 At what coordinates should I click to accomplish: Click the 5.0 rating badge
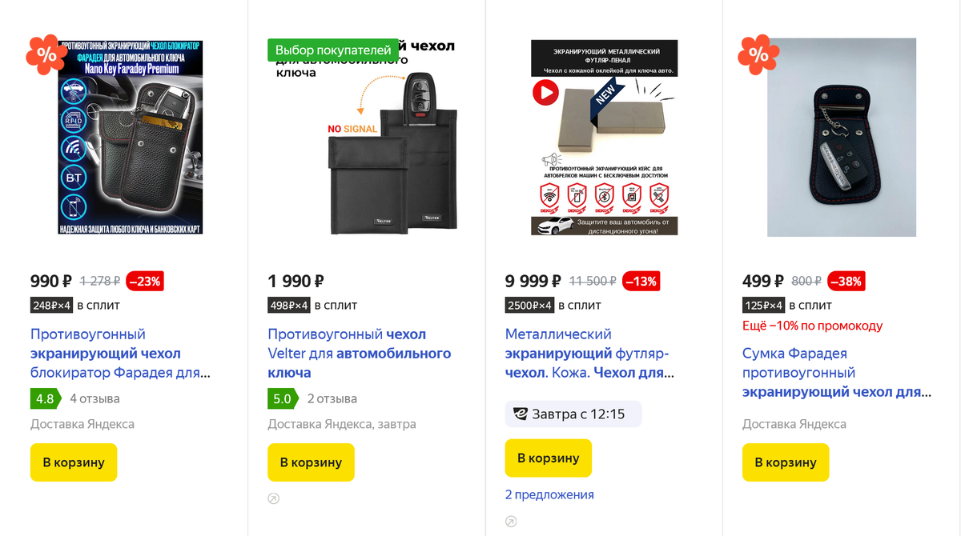pos(282,398)
